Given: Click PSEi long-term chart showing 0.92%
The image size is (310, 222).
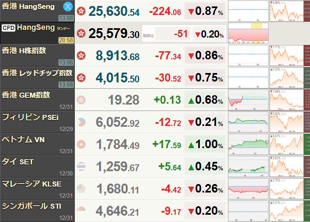Looking at the screenshot, I should point(290,122).
